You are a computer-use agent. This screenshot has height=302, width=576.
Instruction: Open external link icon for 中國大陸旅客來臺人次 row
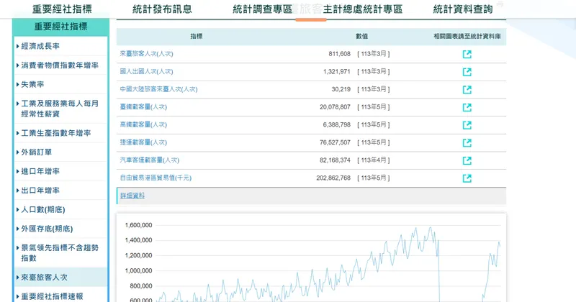tap(467, 90)
